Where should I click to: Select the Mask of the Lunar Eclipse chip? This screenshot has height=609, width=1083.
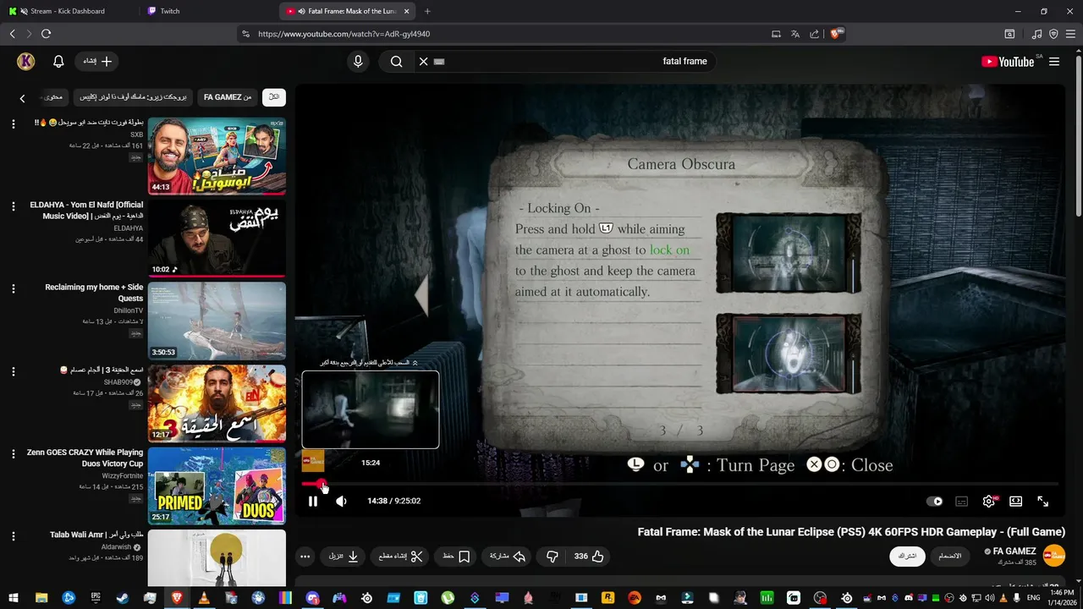pos(134,97)
